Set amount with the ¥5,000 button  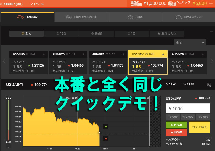(x=173, y=117)
